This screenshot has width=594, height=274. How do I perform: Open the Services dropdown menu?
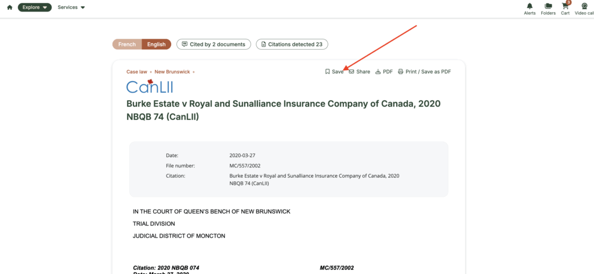pos(71,7)
